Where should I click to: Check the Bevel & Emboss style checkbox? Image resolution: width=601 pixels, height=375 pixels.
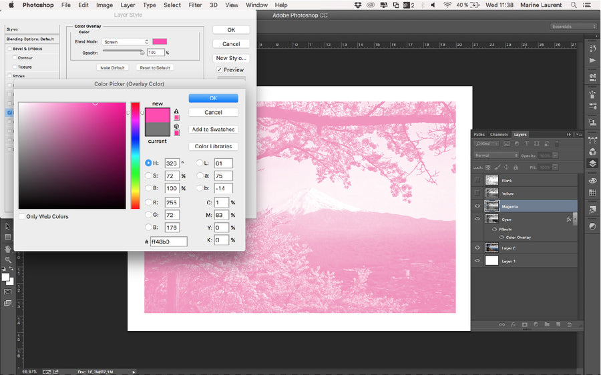coord(10,49)
